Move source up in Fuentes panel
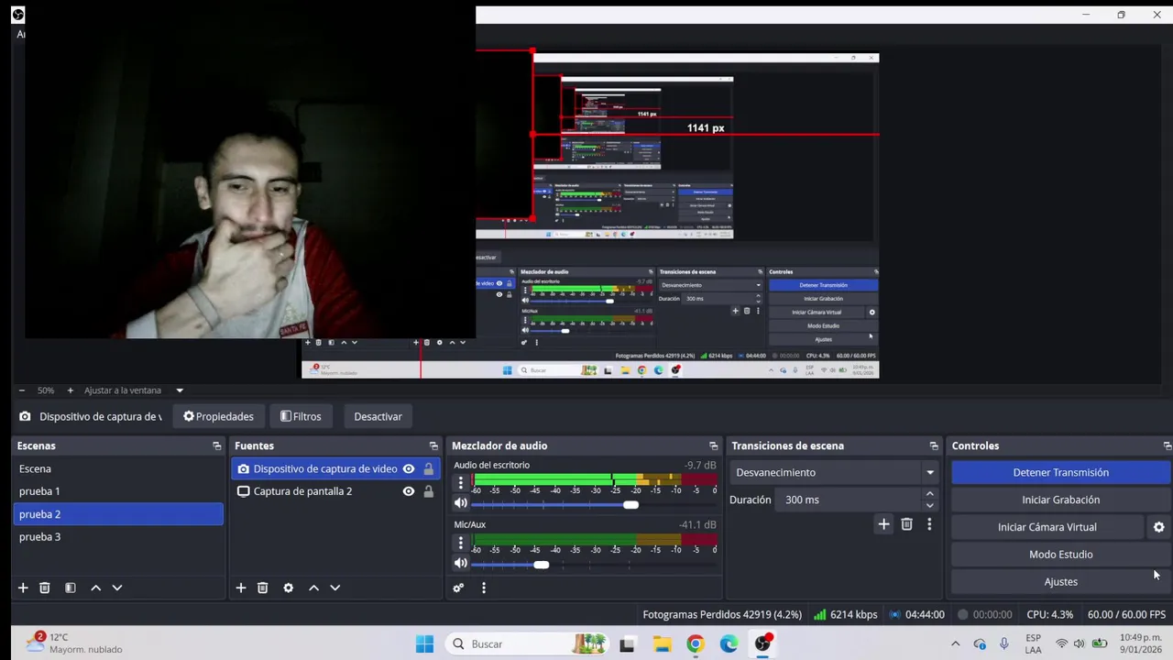The height and width of the screenshot is (660, 1173). (x=313, y=588)
